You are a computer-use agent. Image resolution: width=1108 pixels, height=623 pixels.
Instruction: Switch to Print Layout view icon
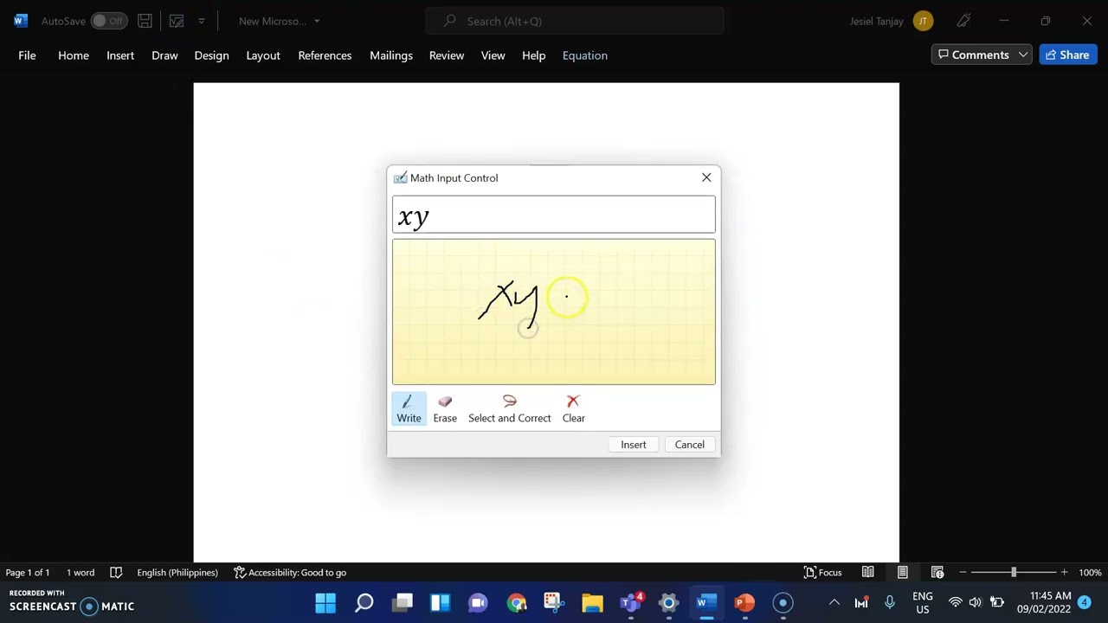902,573
